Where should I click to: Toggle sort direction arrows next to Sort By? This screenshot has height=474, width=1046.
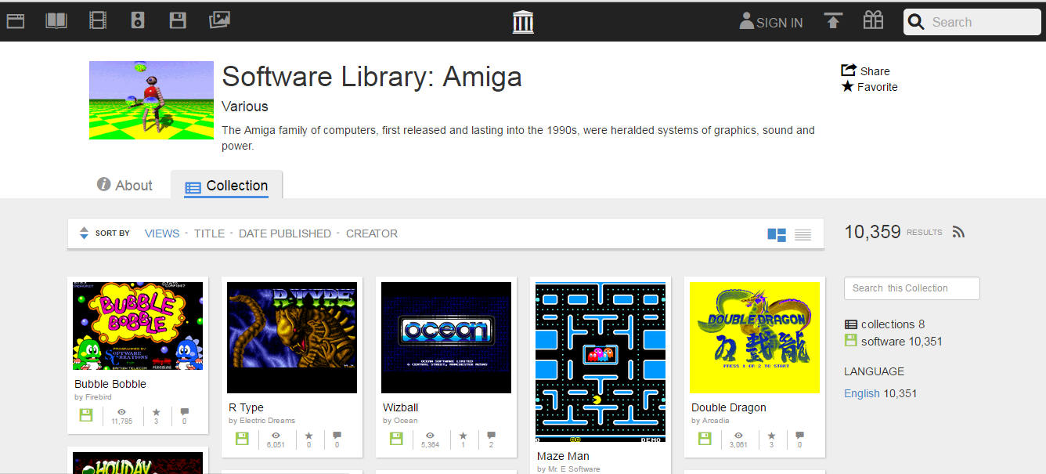coord(85,233)
